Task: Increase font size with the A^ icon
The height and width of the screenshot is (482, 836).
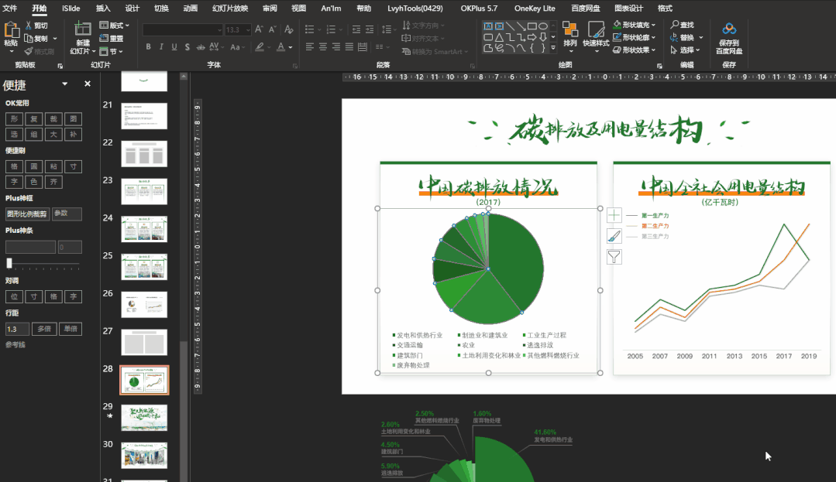Action: click(x=259, y=29)
